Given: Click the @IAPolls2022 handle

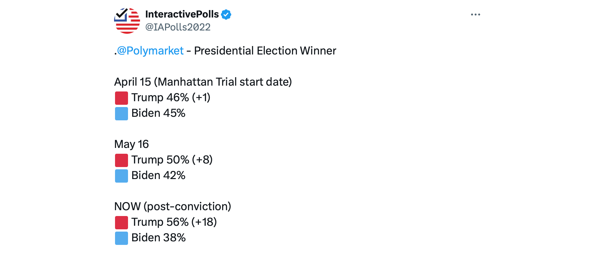Looking at the screenshot, I should 178,27.
